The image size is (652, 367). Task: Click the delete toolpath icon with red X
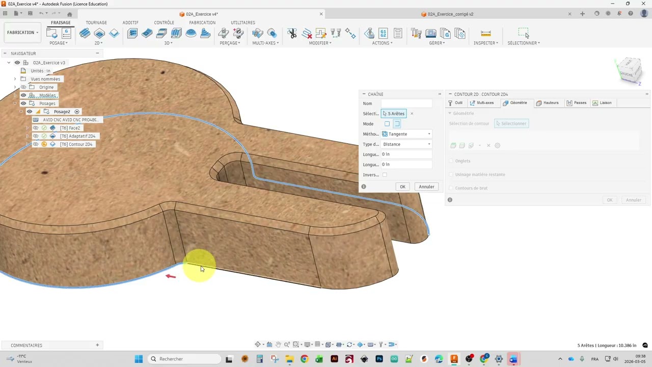(307, 33)
